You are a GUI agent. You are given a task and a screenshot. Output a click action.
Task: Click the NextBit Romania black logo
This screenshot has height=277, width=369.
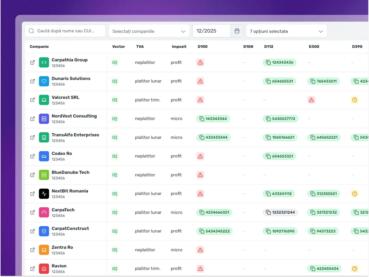[x=44, y=194]
